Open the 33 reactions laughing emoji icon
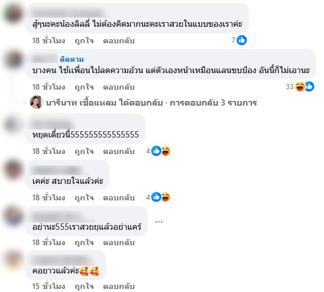The height and width of the screenshot is (292, 324). pyautogui.click(x=299, y=87)
